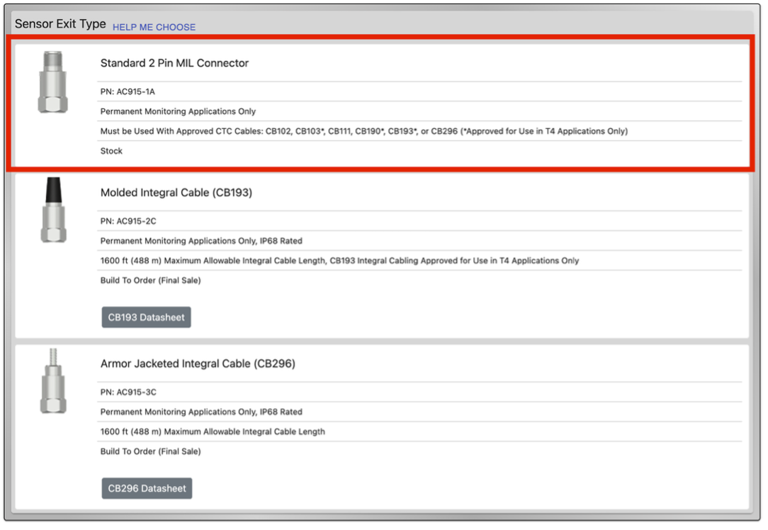The width and height of the screenshot is (768, 530).
Task: Click IP68 Rated line under PN: AC915-2C
Action: click(x=201, y=241)
